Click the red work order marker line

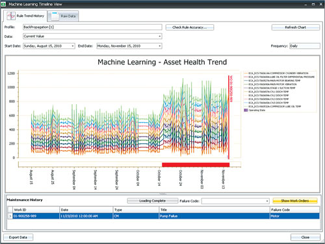click(229, 117)
